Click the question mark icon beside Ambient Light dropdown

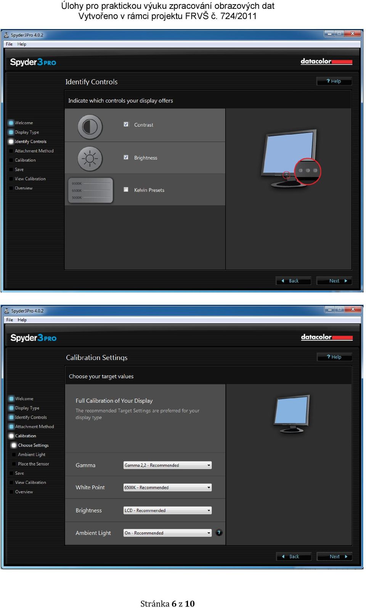[219, 532]
